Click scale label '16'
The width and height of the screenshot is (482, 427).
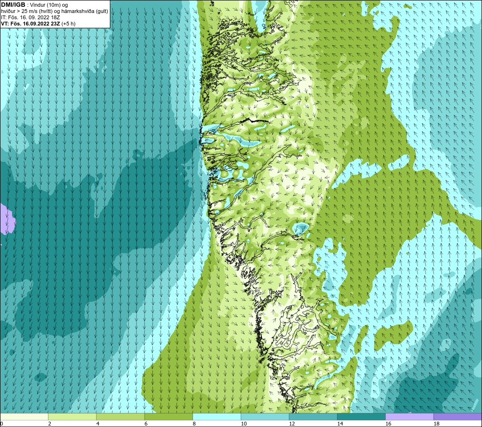pos(388,424)
